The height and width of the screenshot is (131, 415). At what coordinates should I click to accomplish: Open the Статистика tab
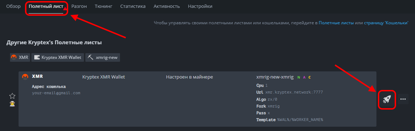coord(133,6)
